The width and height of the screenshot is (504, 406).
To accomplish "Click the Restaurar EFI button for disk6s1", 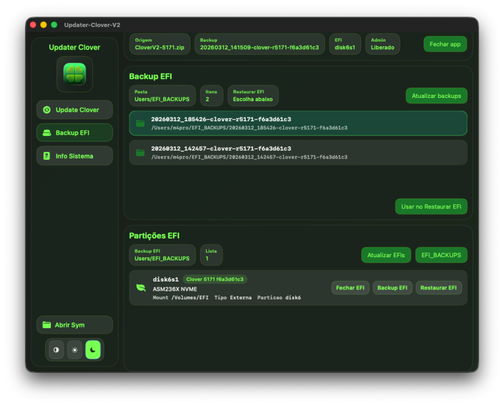I will 438,287.
